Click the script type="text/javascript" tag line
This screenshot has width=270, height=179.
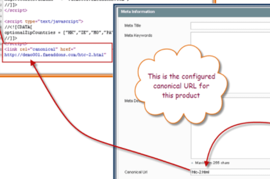click(x=44, y=22)
